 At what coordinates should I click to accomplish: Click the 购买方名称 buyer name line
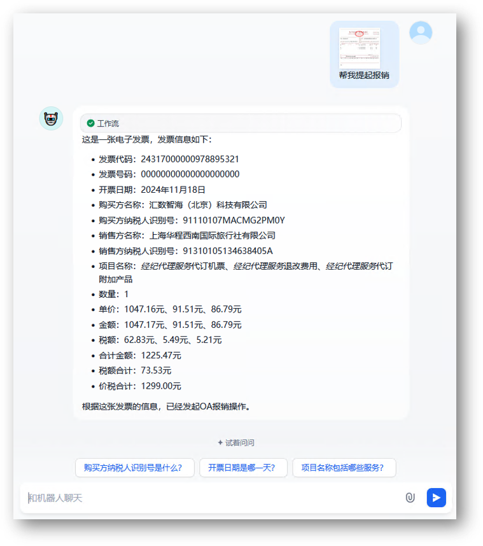[x=183, y=205]
